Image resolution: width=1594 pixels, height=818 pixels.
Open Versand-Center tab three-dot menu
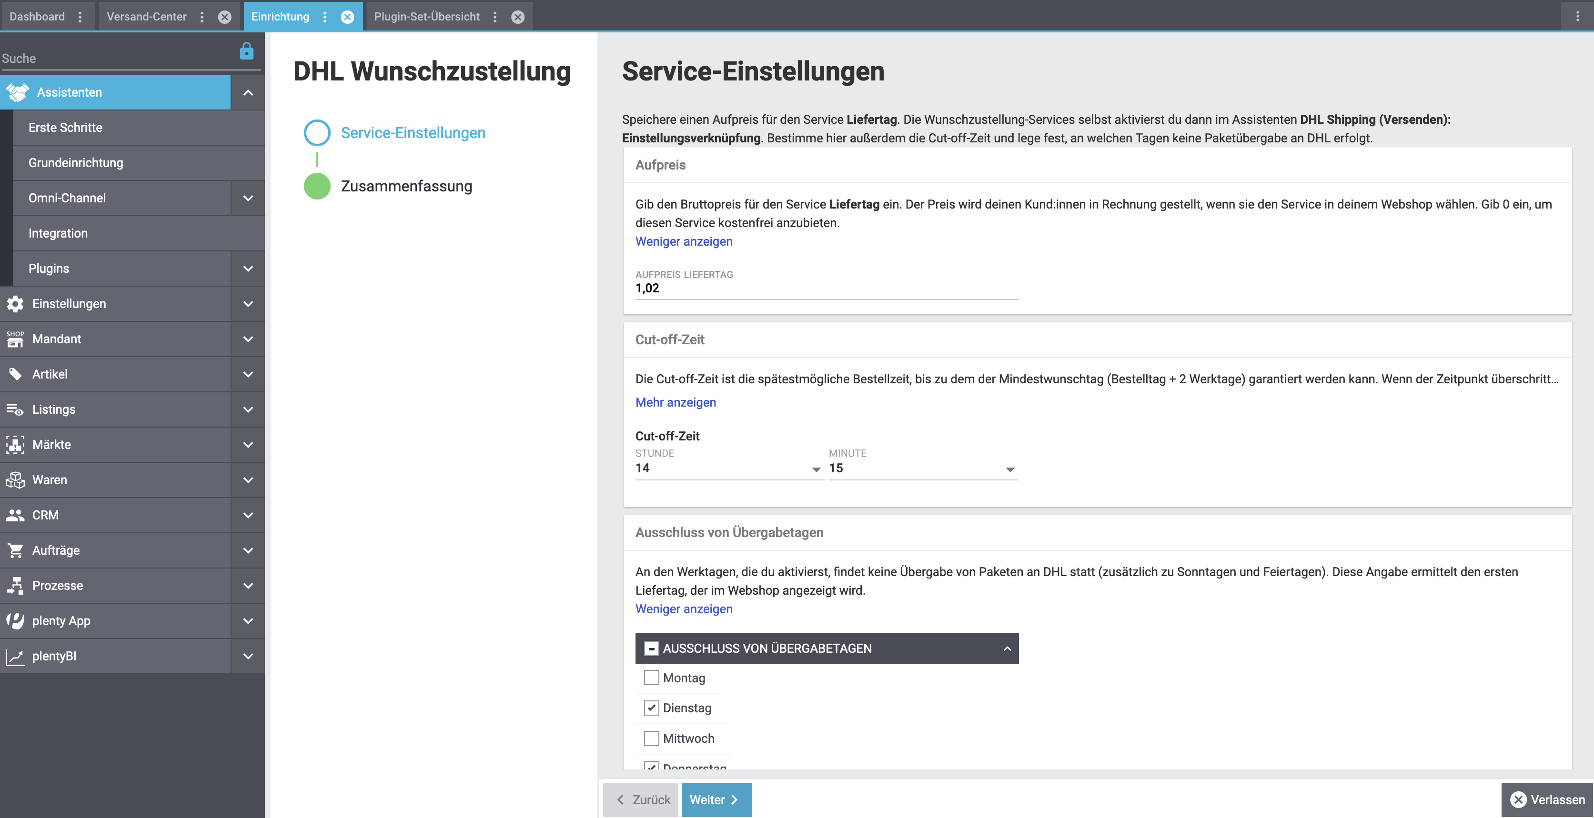pyautogui.click(x=202, y=17)
